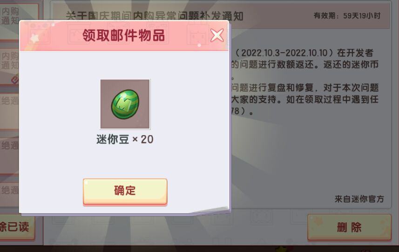Viewport: 399px width, 252px height.
Task: Click the green 迷你豆 item icon
Action: click(x=125, y=104)
